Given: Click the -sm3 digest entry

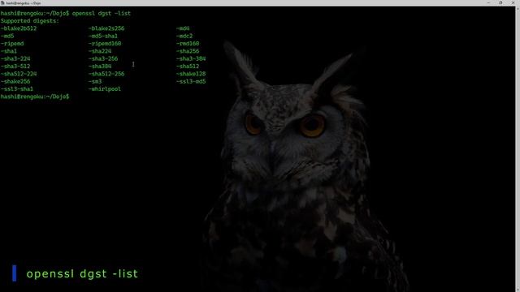Looking at the screenshot, I should 95,81.
